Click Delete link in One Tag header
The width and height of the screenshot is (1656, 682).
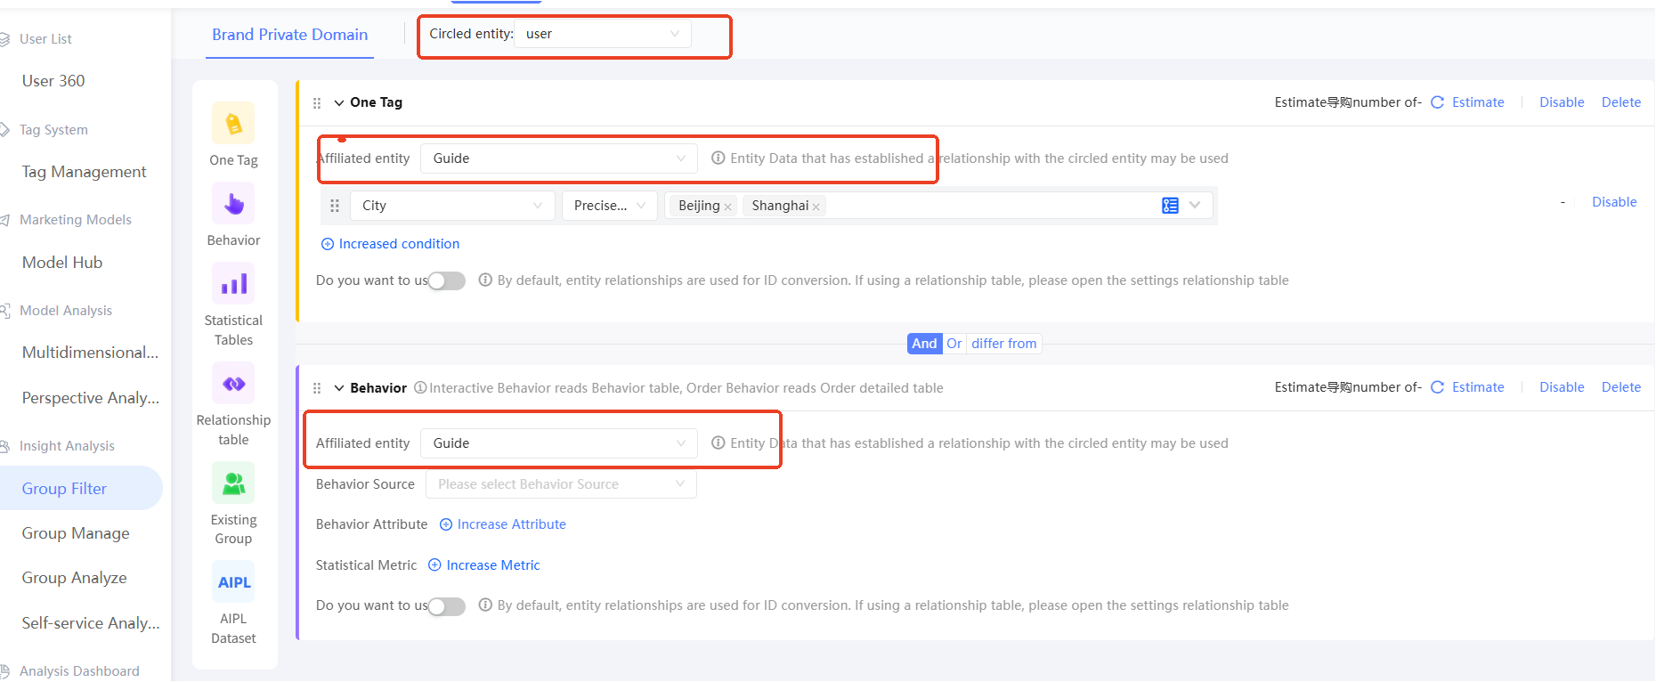point(1620,102)
